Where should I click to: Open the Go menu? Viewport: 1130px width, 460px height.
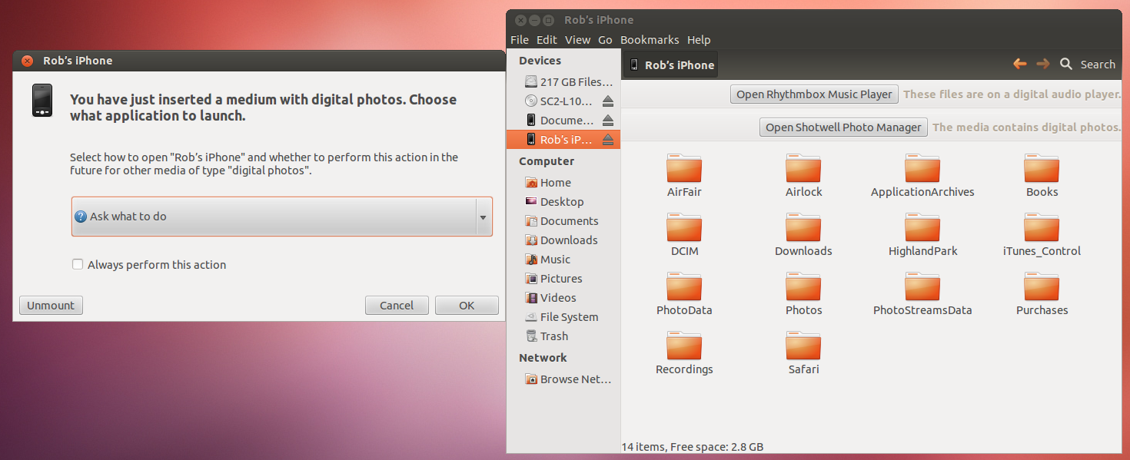coord(605,39)
